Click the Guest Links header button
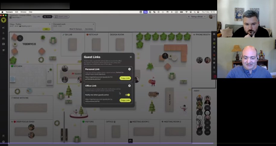Viewport: 276px width, 146px height. pos(61,17)
